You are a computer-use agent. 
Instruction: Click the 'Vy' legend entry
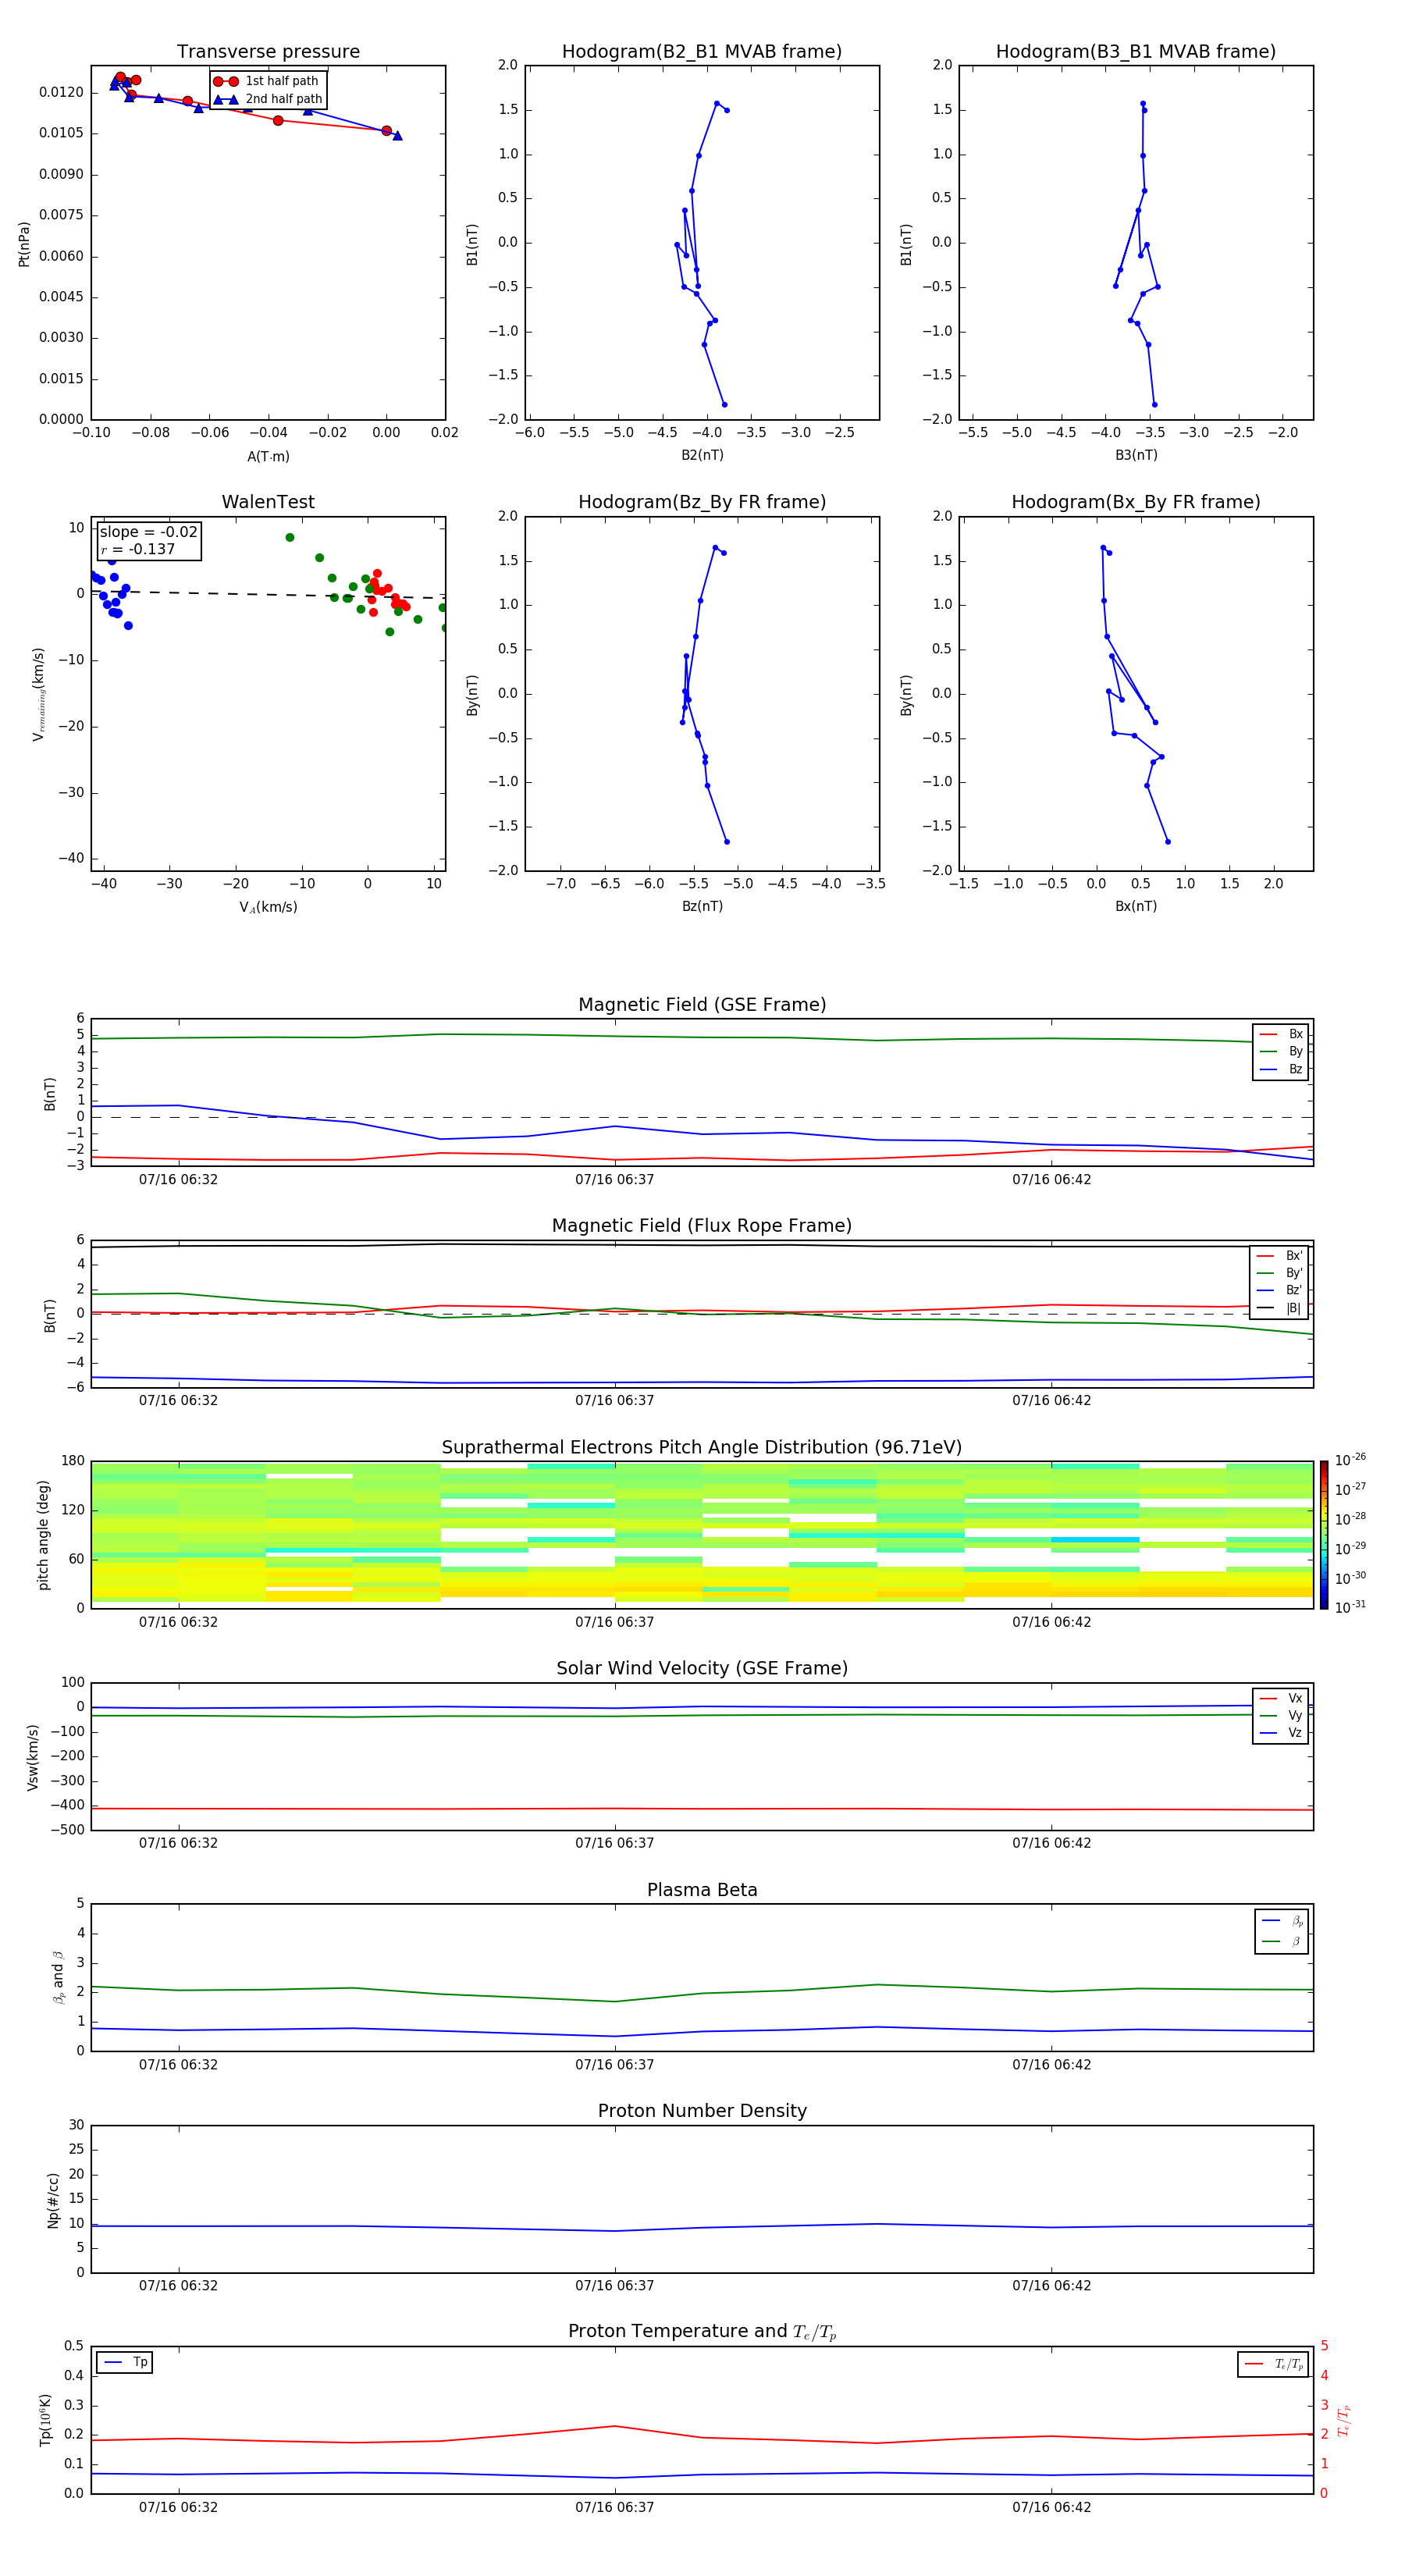coord(1282,1715)
